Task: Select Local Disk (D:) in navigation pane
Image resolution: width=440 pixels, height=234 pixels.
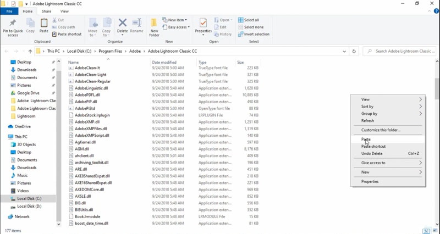Action: [x=29, y=206]
